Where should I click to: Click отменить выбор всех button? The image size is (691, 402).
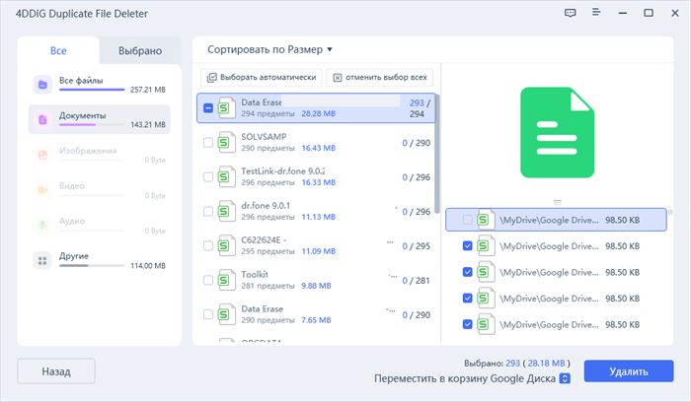379,78
